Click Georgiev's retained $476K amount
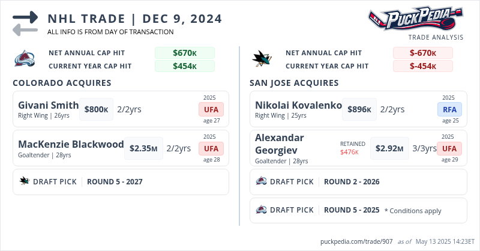The height and width of the screenshot is (251, 480). pyautogui.click(x=349, y=152)
